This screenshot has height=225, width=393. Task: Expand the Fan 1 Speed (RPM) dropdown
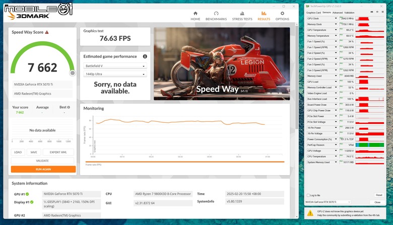pyautogui.click(x=336, y=47)
